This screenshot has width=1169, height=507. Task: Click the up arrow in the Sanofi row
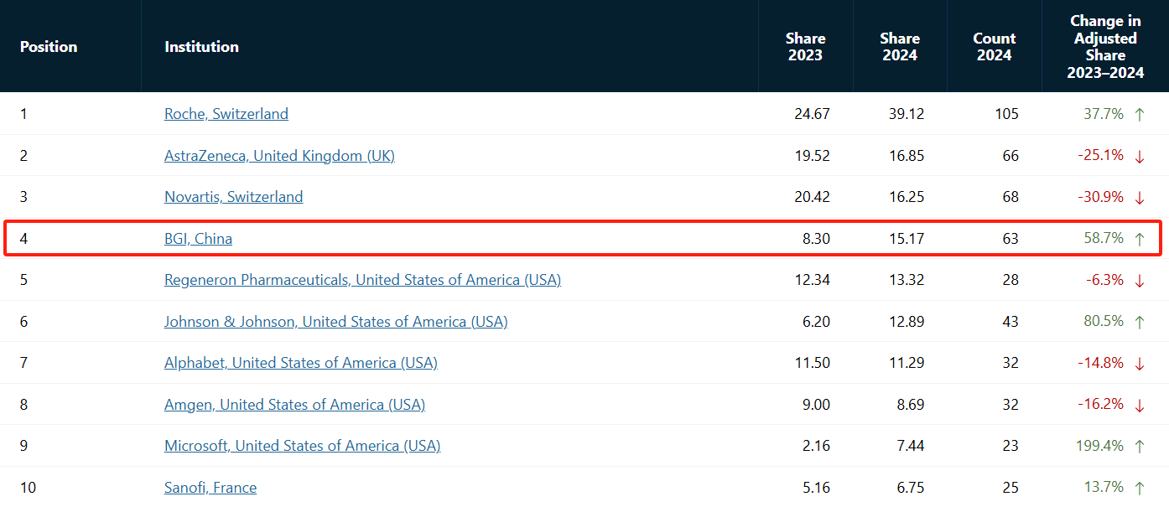click(1139, 489)
